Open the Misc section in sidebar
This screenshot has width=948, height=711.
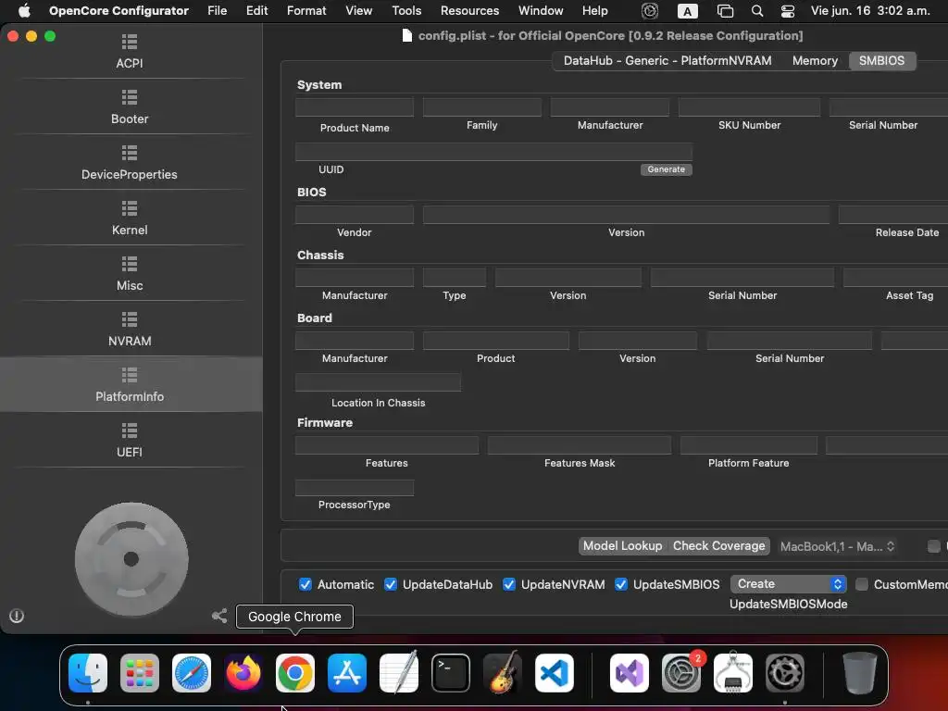point(130,274)
